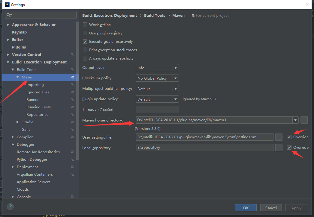Click project-level icon beside Build Tools
314x217 pixels.
click(72, 70)
